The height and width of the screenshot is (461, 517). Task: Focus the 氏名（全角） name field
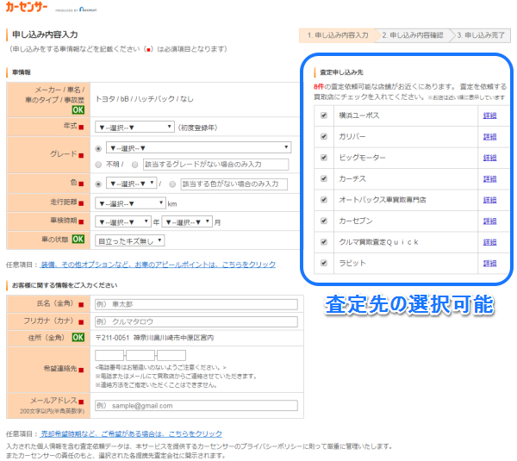(x=196, y=304)
